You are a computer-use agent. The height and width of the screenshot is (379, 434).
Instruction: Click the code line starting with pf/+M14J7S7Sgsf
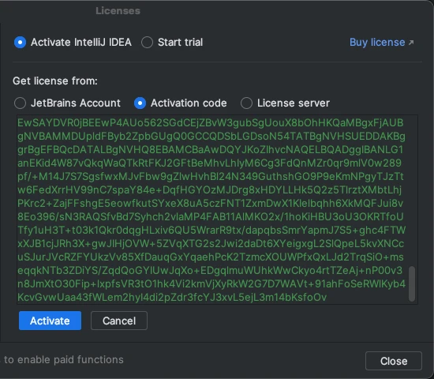tap(211, 177)
